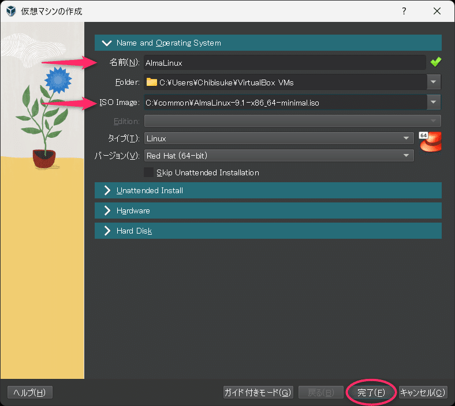Click the question mark help icon
Image resolution: width=455 pixels, height=406 pixels.
pos(404,11)
